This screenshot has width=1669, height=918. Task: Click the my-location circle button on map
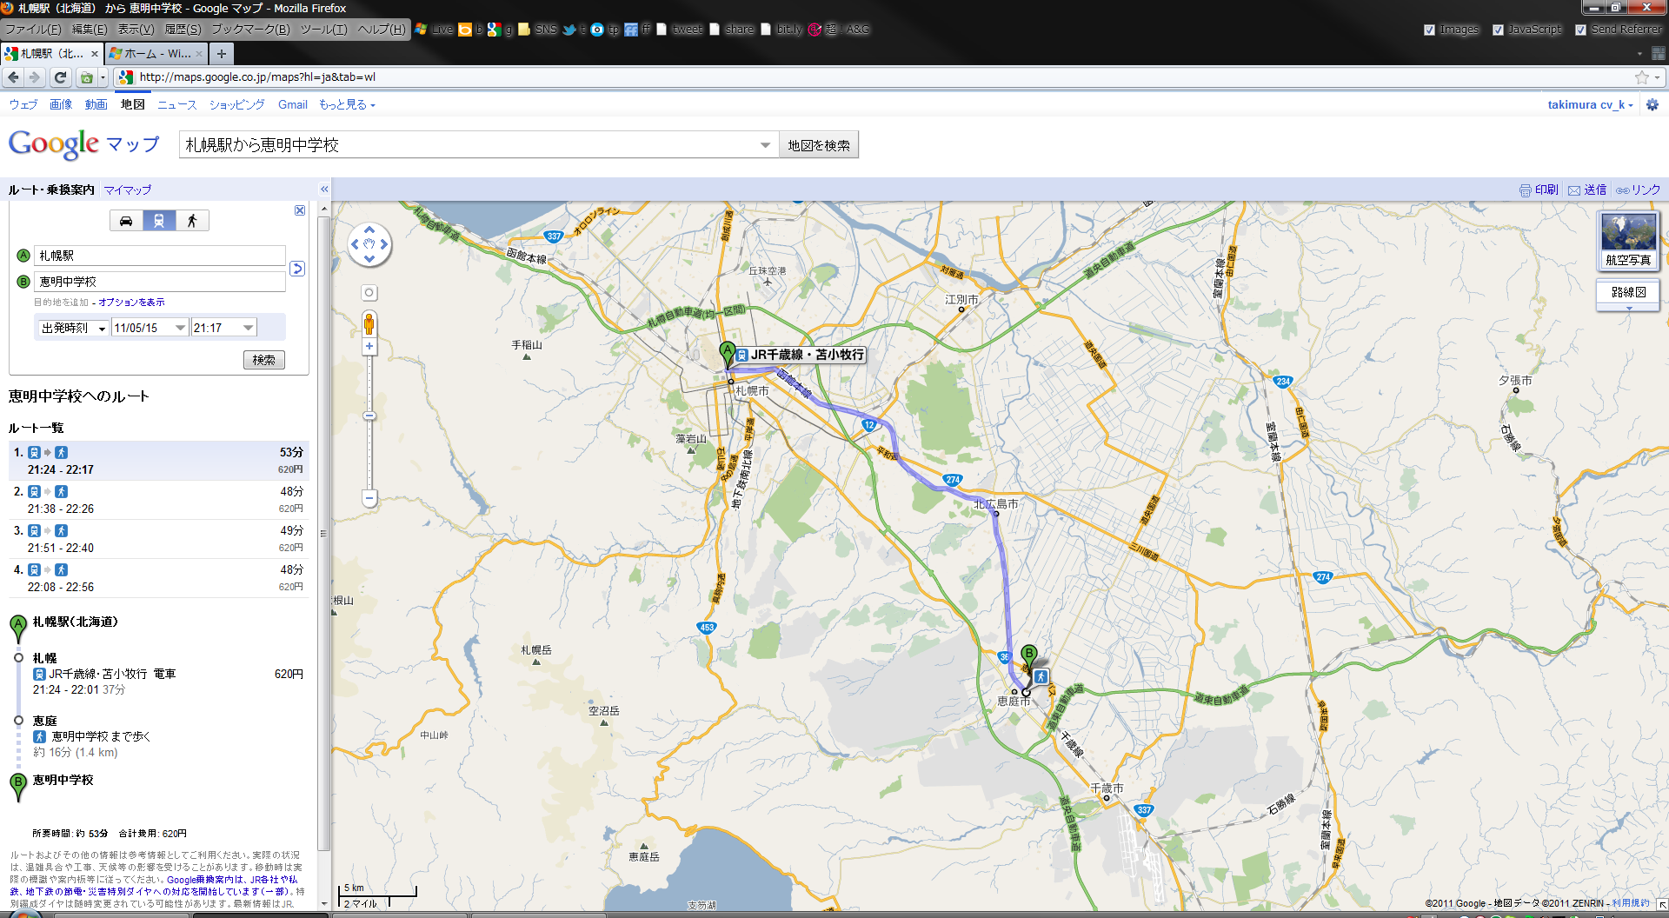[369, 293]
